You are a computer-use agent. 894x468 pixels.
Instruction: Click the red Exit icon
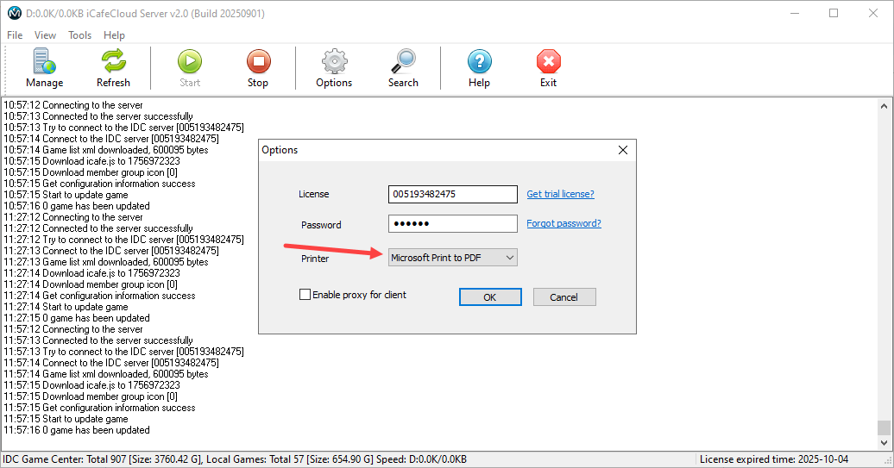(549, 61)
